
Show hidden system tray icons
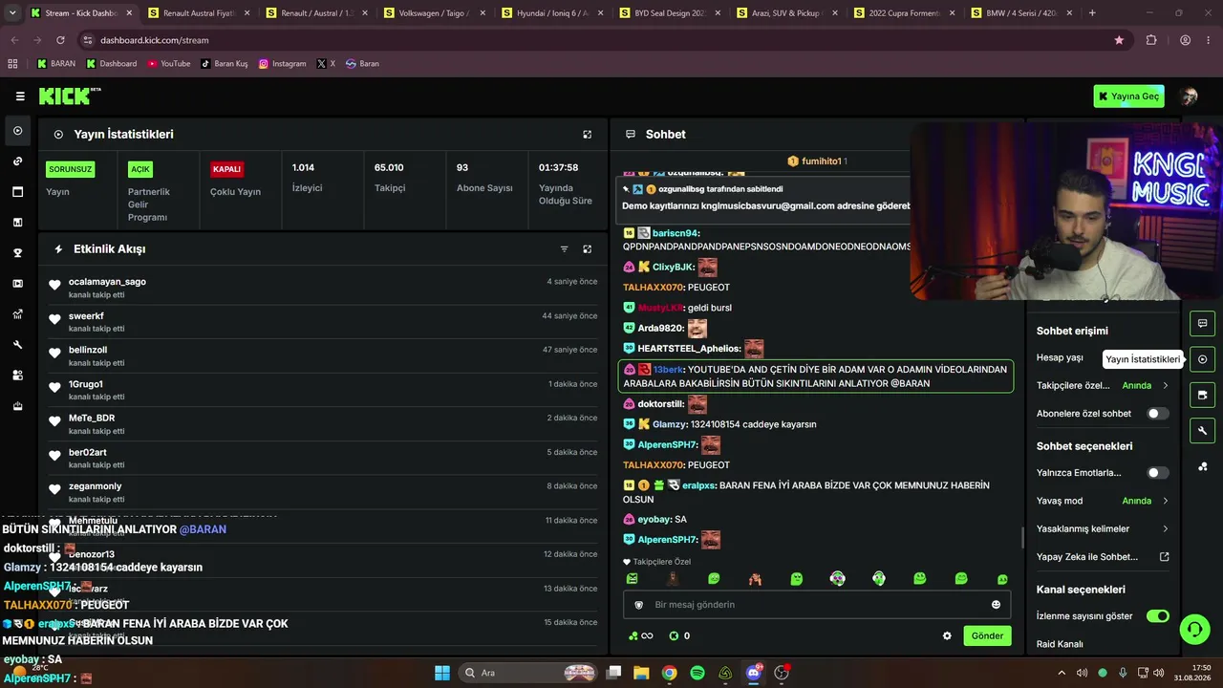click(x=1062, y=673)
